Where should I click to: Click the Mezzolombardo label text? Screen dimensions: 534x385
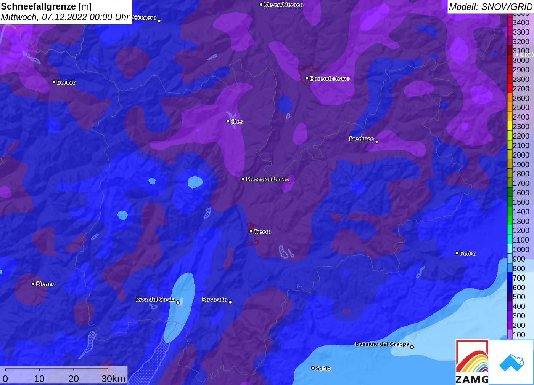pyautogui.click(x=267, y=179)
